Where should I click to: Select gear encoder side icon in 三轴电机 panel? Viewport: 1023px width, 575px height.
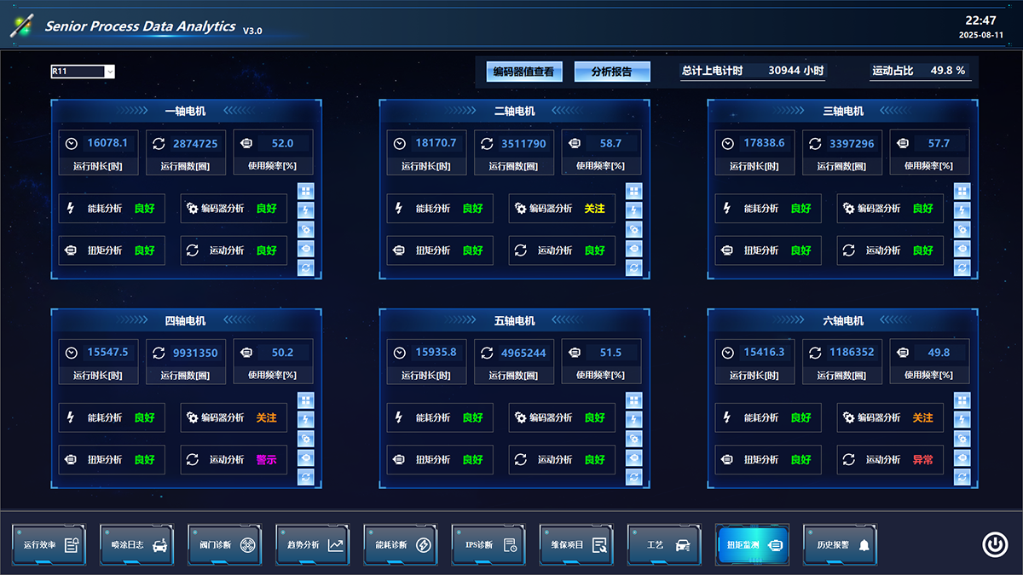[x=962, y=230]
